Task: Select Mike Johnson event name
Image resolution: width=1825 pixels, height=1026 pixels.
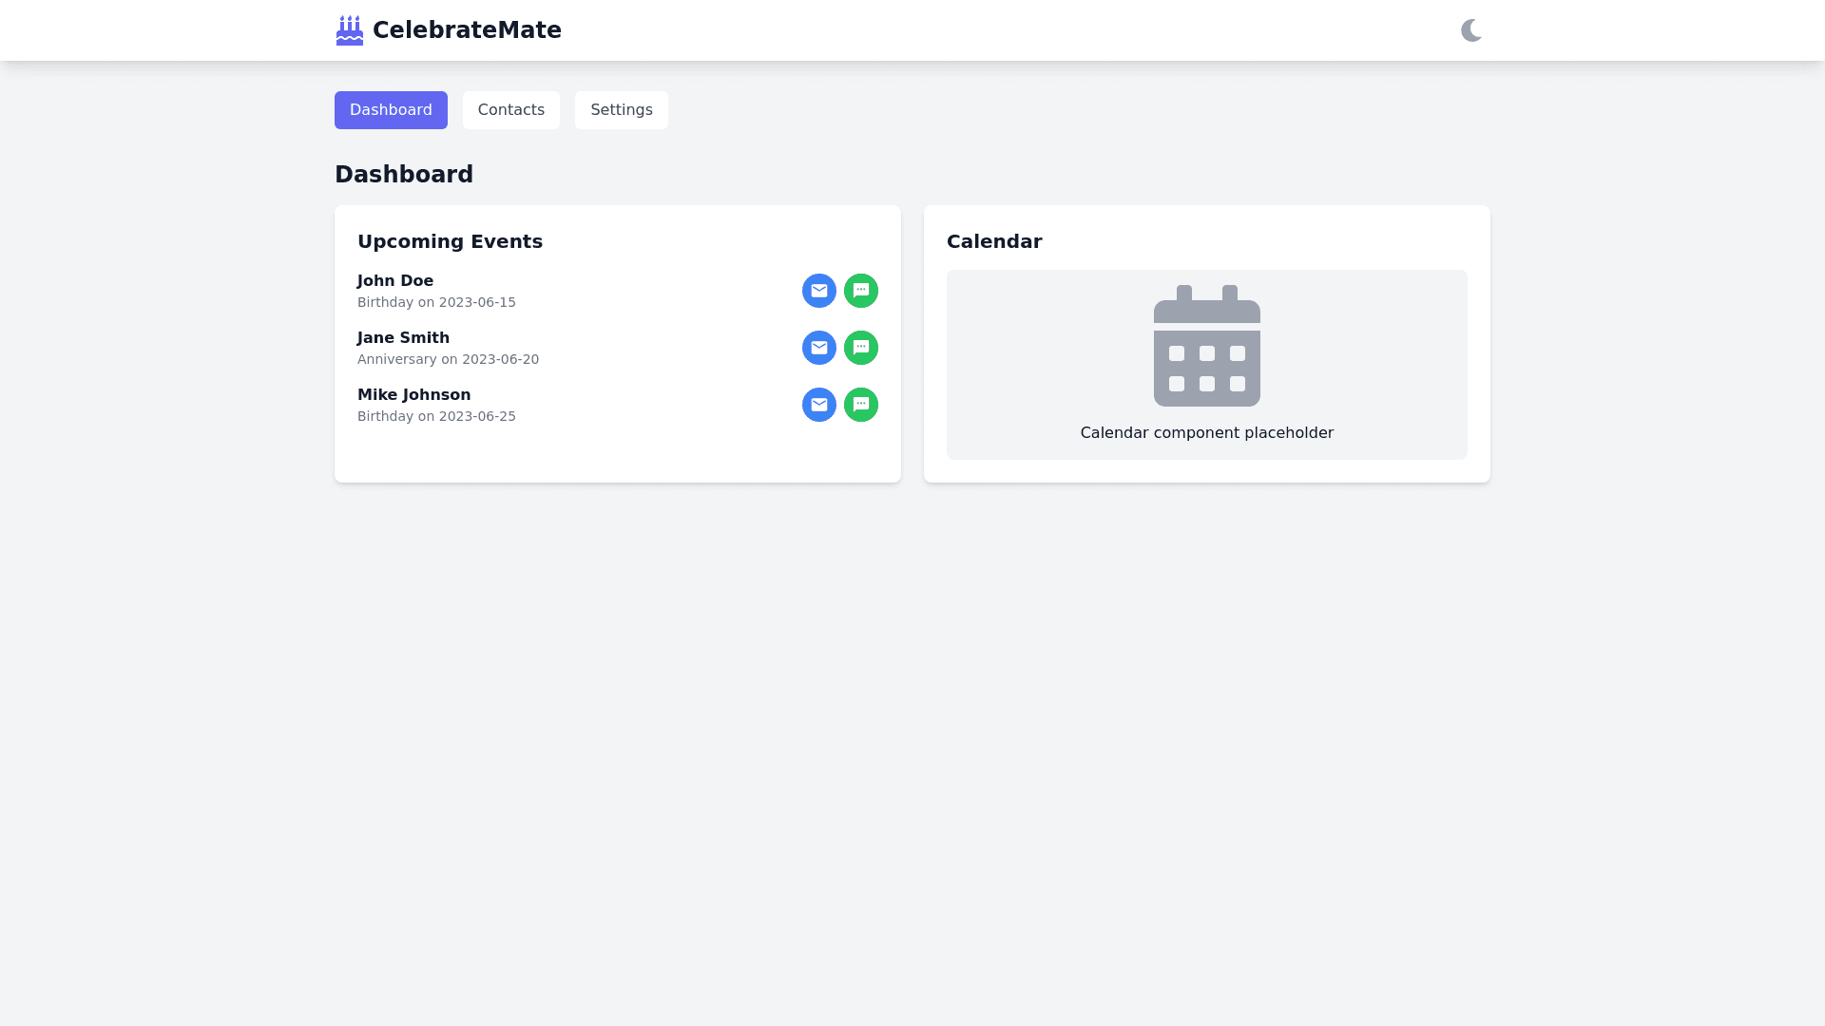Action: pyautogui.click(x=413, y=395)
